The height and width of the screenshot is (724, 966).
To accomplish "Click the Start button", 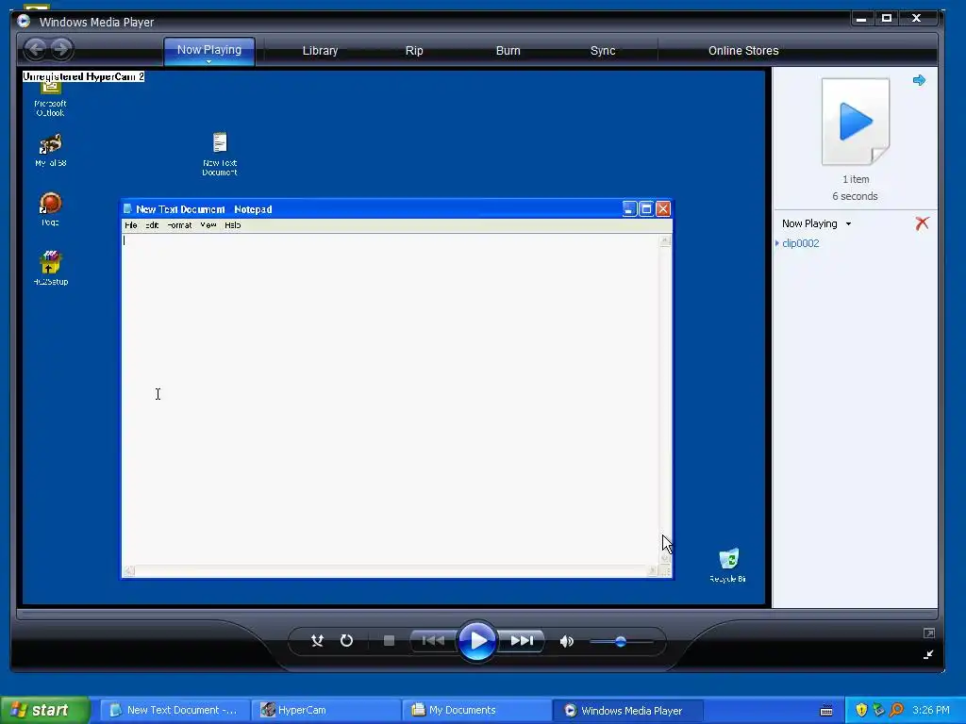I will point(45,710).
